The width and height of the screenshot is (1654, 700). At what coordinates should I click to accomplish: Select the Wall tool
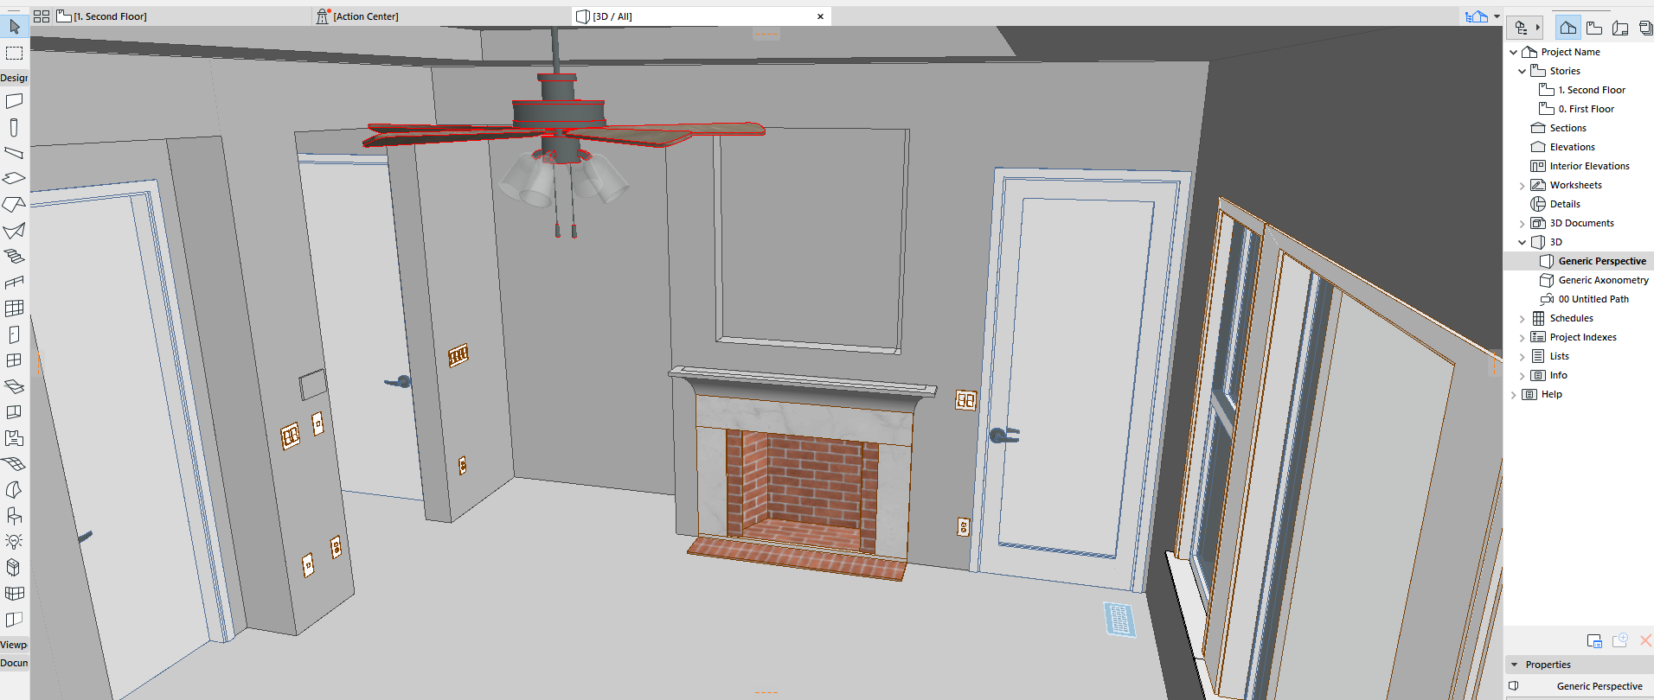pos(14,101)
